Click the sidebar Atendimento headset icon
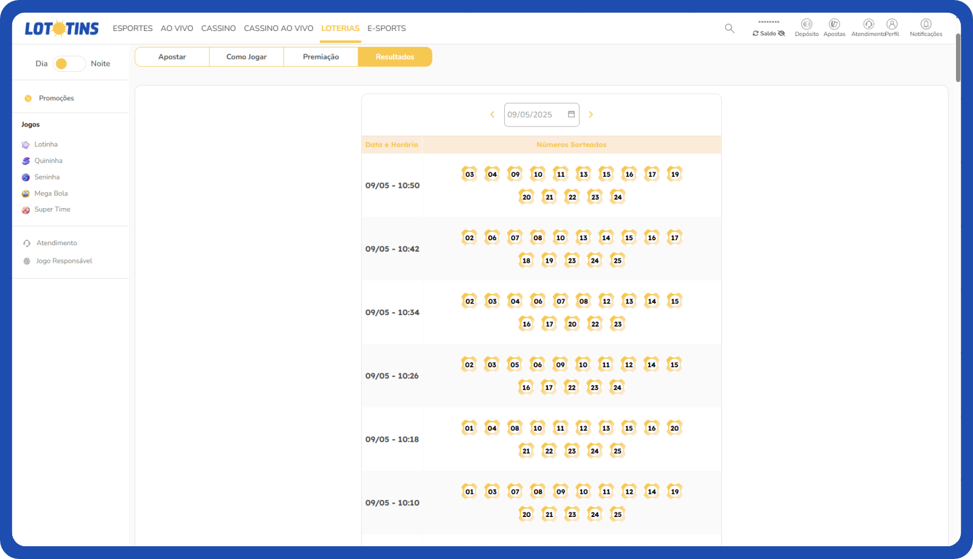 coord(27,243)
